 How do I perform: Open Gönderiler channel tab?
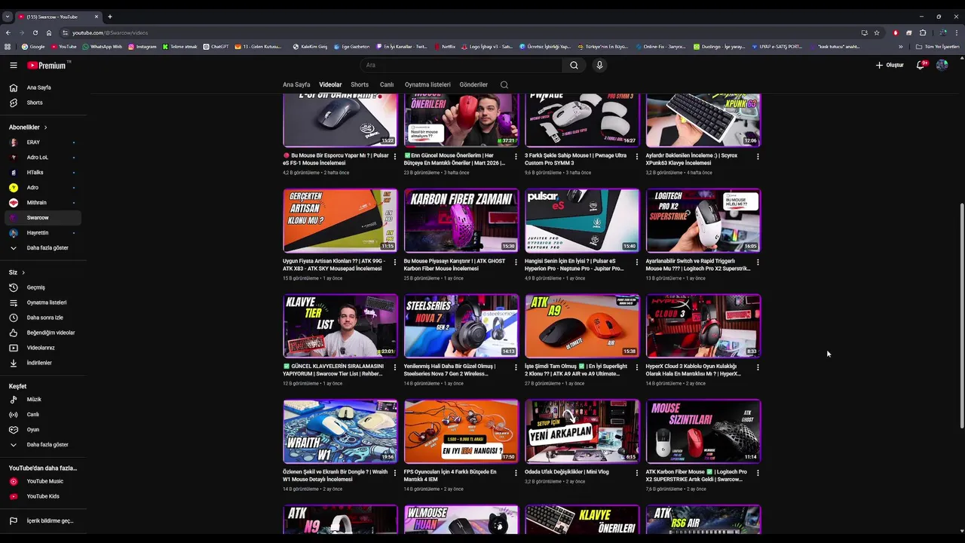[473, 84]
